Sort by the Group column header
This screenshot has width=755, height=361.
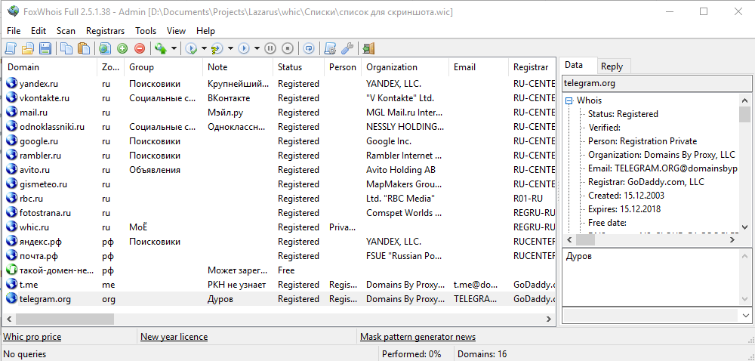[164, 67]
